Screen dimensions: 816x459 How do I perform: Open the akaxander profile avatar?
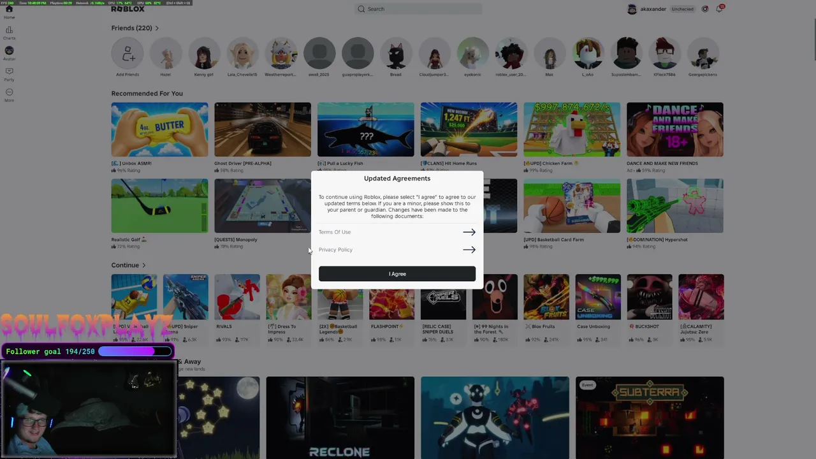(632, 9)
